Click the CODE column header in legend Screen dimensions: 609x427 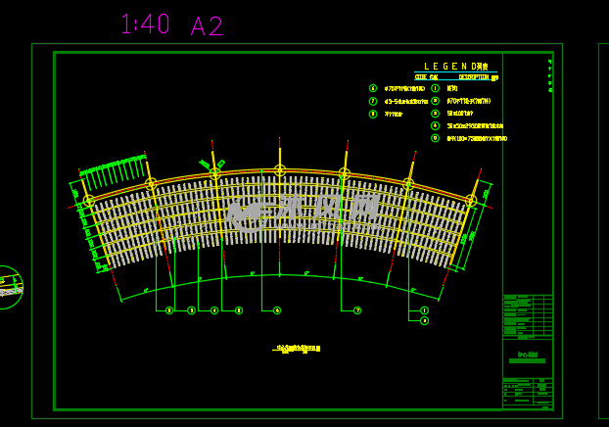click(426, 77)
